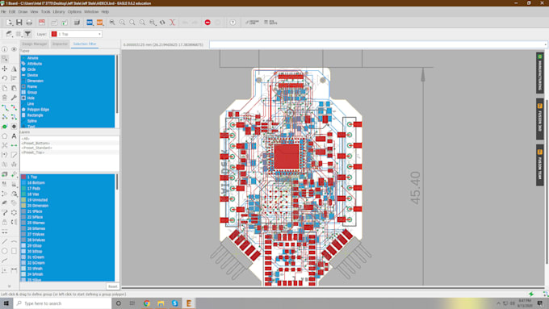This screenshot has height=309, width=549.
Task: Toggle the selection filter funnel icon
Action: [x=27, y=34]
